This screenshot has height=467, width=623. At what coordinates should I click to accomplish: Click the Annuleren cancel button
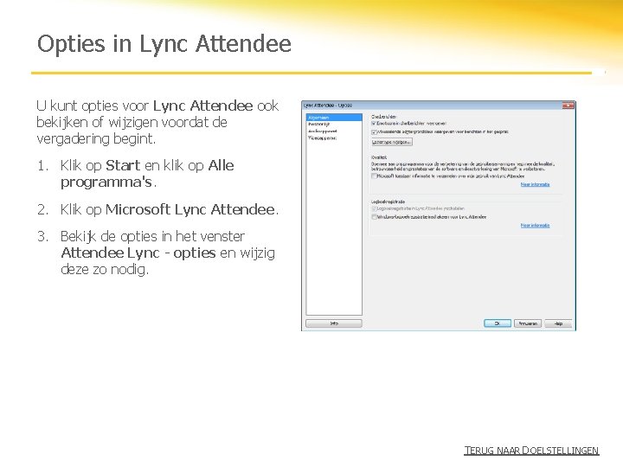528,323
